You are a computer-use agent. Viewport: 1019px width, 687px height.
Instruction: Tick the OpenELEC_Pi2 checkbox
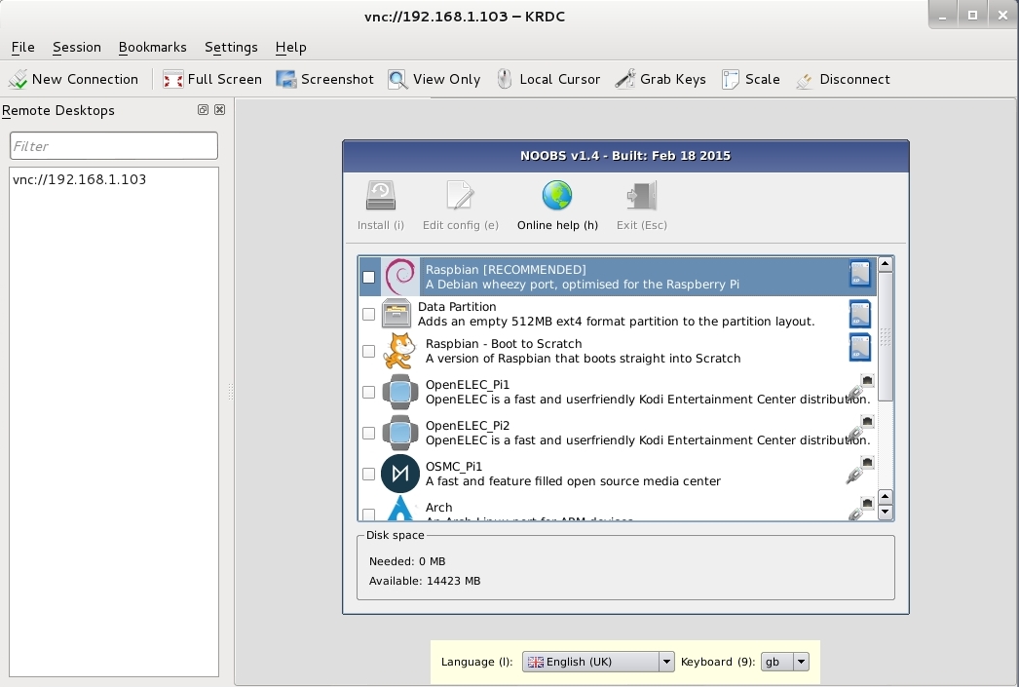(368, 433)
